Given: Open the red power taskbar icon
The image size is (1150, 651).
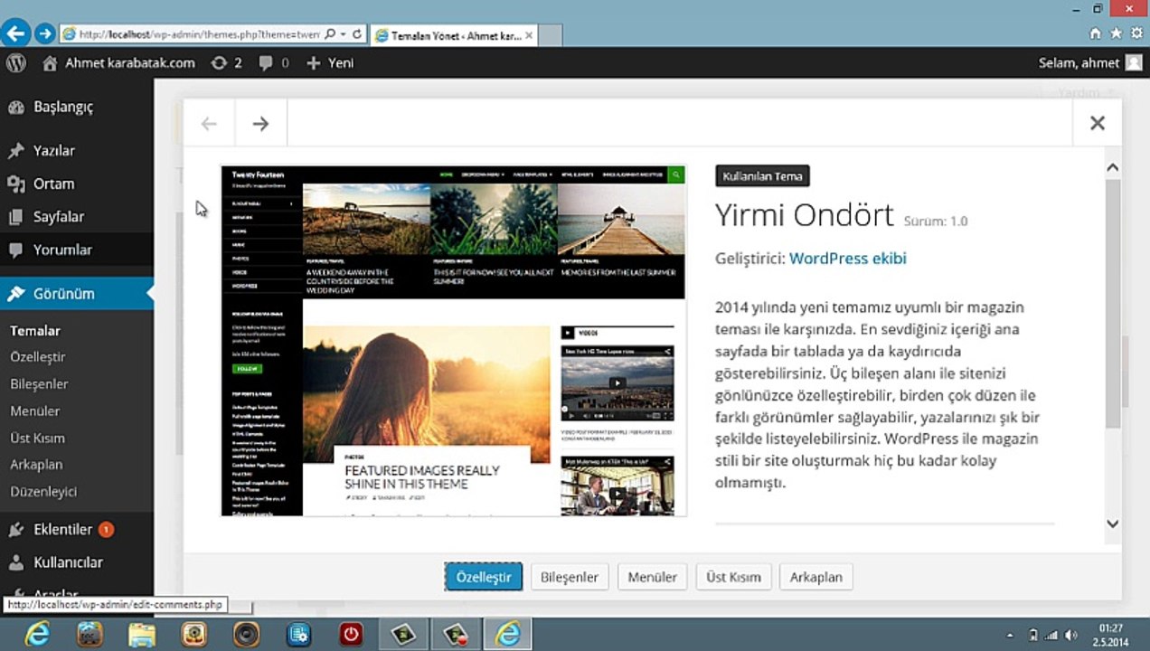Looking at the screenshot, I should click(351, 635).
